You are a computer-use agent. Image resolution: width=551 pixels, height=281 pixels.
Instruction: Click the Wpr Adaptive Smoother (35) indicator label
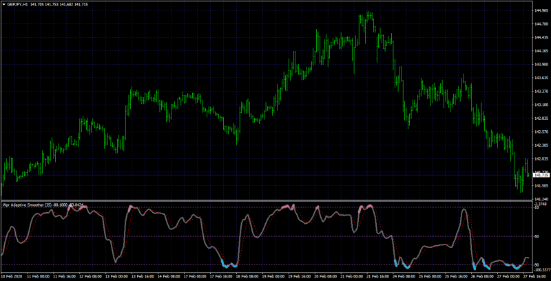pyautogui.click(x=27, y=205)
